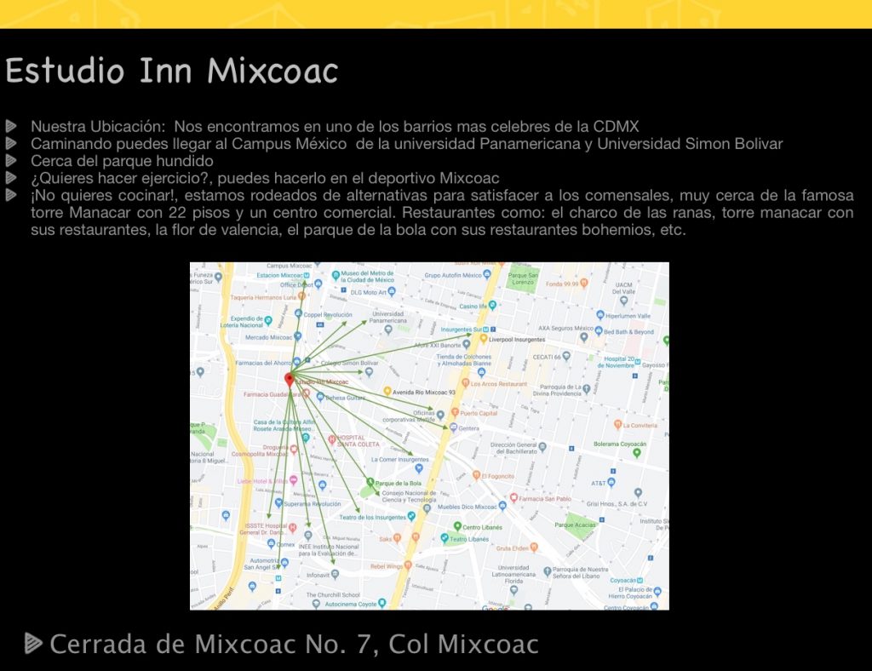Select the Liverpool Insurgentes yellow pin
The height and width of the screenshot is (671, 872).
point(484,339)
